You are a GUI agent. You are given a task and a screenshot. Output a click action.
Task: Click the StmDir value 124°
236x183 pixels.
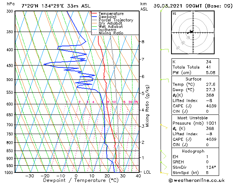point(211,167)
